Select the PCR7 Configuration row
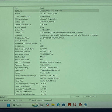 57,62
